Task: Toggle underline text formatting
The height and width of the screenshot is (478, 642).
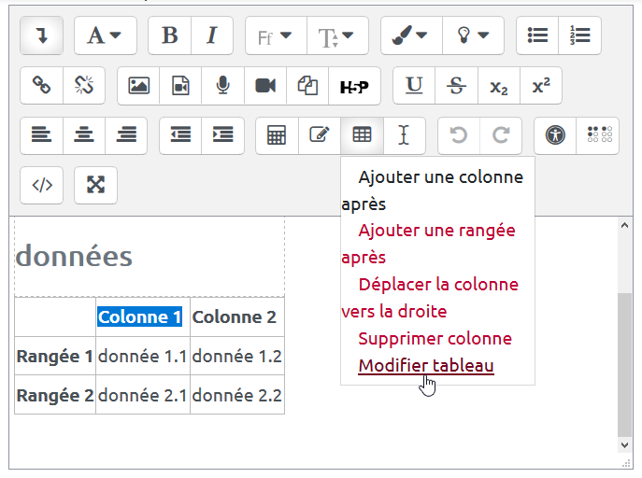Action: [x=414, y=86]
